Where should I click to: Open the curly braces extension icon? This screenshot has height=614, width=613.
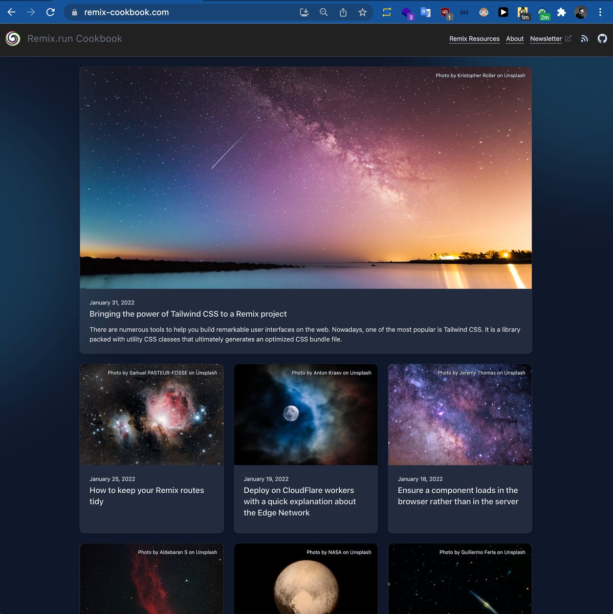(x=464, y=12)
